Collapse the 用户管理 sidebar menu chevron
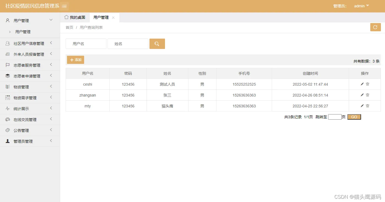Screen dimensions: 385x202 click(x=51, y=20)
